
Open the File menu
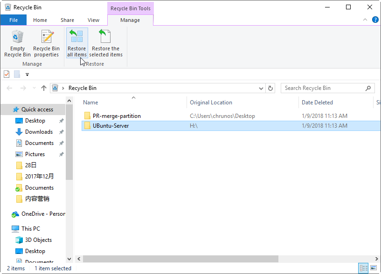pyautogui.click(x=14, y=20)
